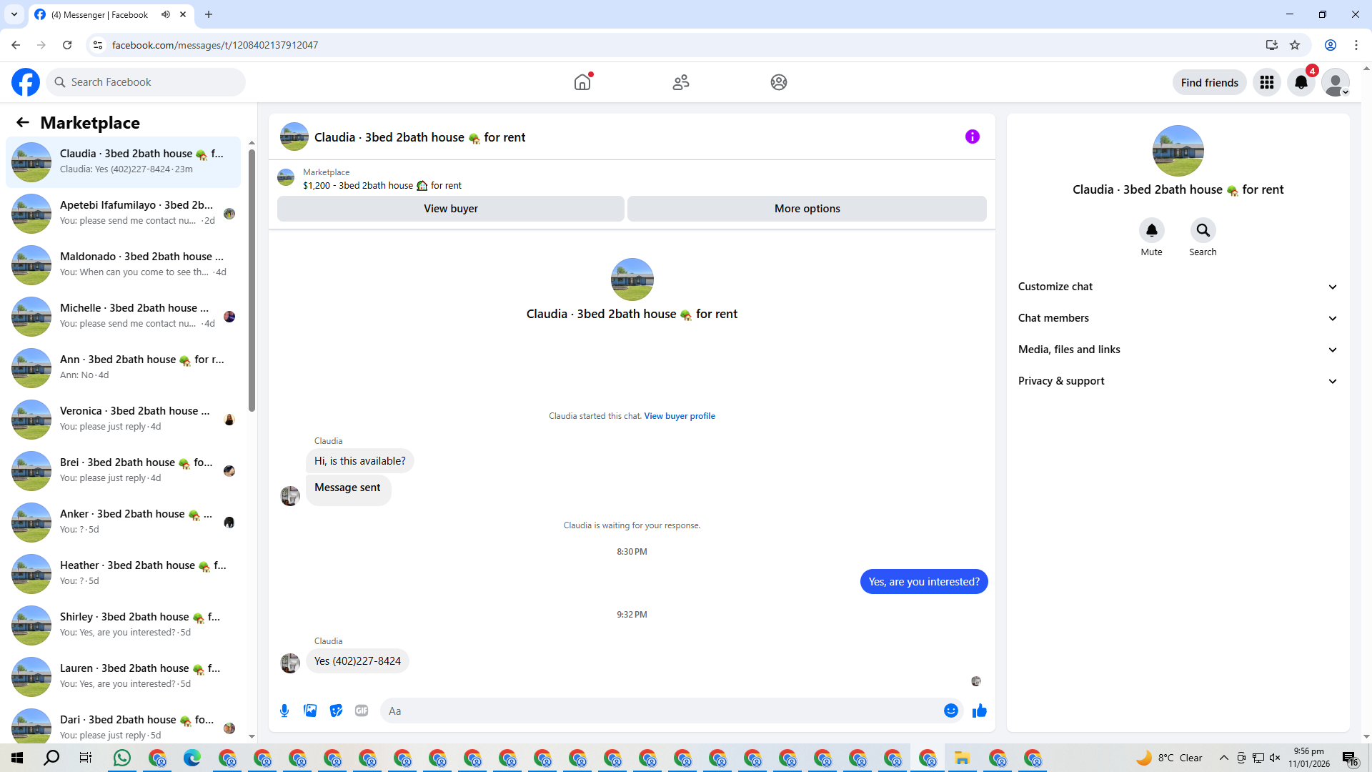Show hidden system tray icons

point(1223,758)
